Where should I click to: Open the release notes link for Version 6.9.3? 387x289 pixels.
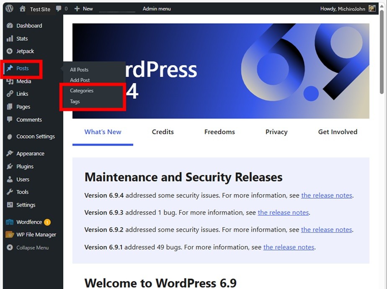pyautogui.click(x=283, y=212)
